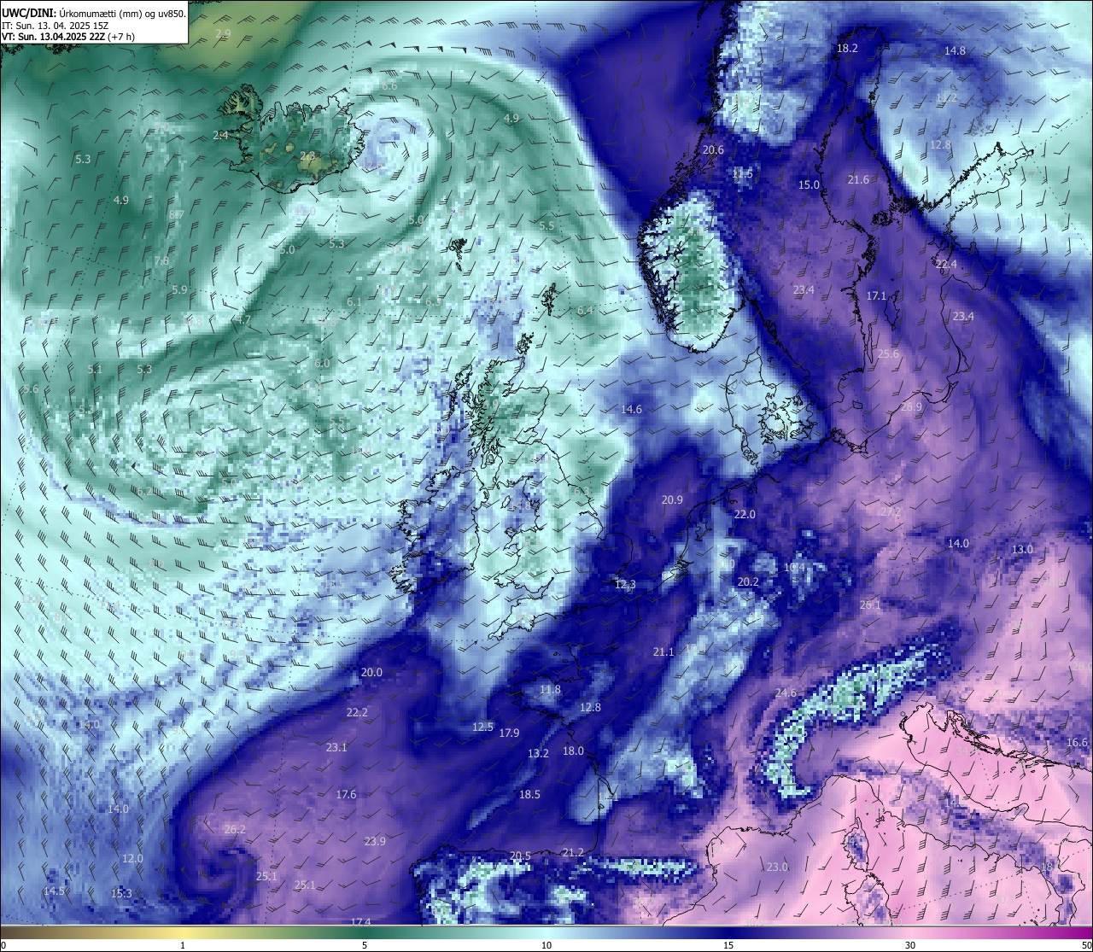Screen dimensions: 1093x952
Task: Click the 23.0 value over the Mediterranean
Action: [777, 867]
